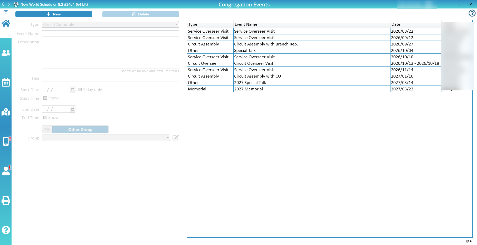This screenshot has width=477, height=245.
Task: Go forward using the right arrow
Action: click(x=9, y=4)
